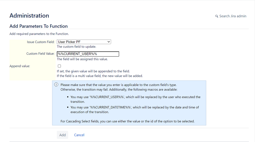
Task: Enable the Append value checkbox
Action: [x=59, y=66]
